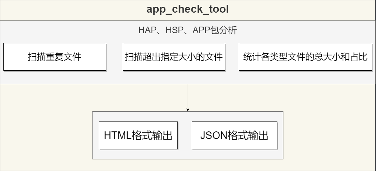Click empty space between 扫描重复文件 and 扫描超出指定大小的文件
The image size is (376, 171).
tap(114, 57)
